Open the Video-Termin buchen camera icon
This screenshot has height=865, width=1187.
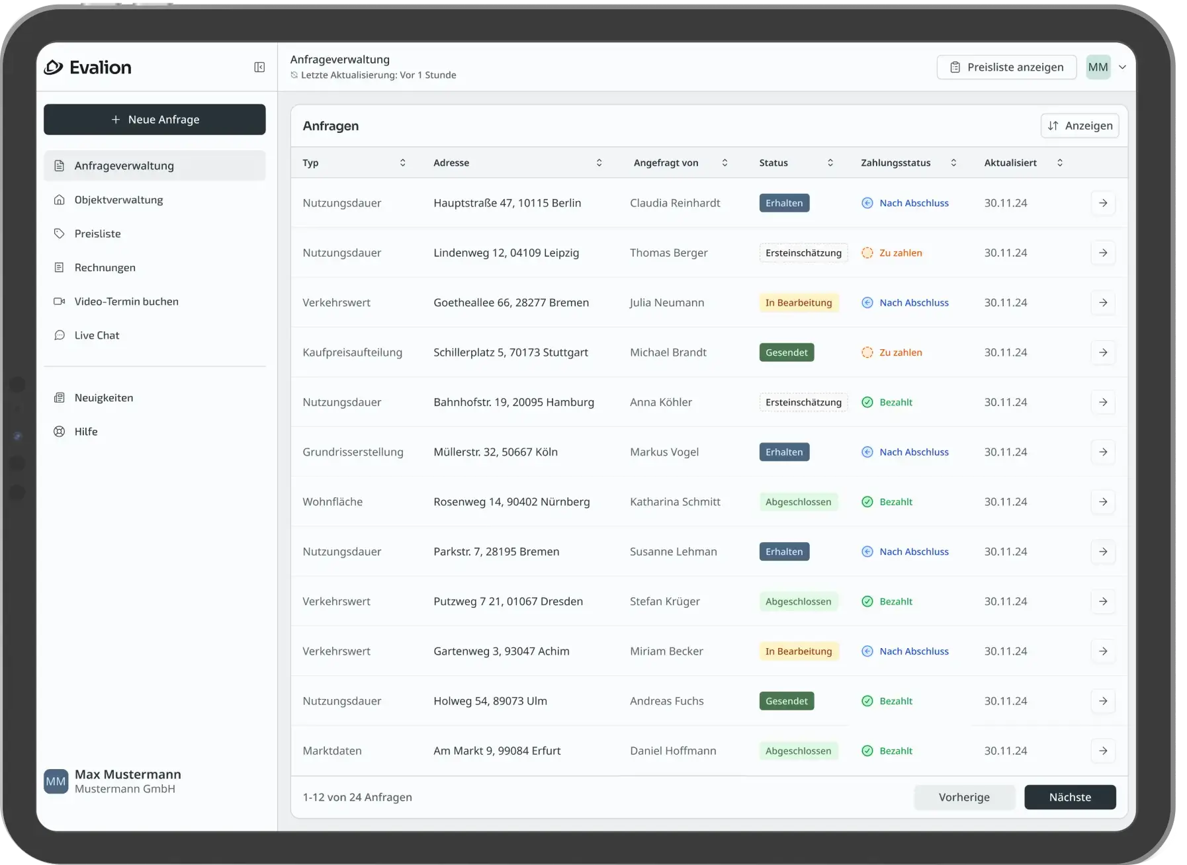[x=60, y=301]
